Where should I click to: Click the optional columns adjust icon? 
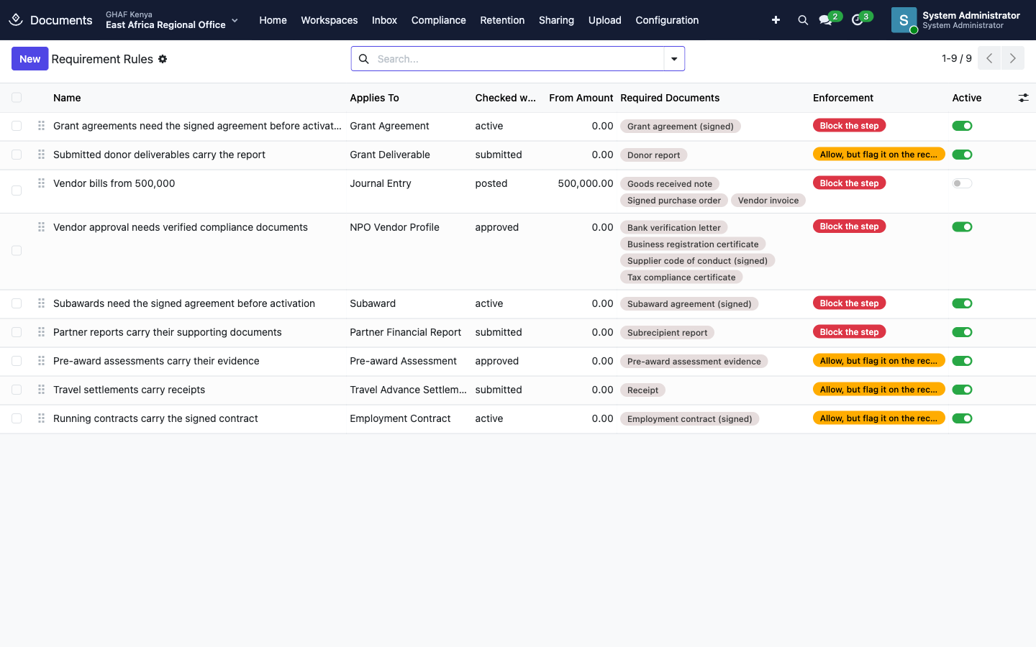1023,98
